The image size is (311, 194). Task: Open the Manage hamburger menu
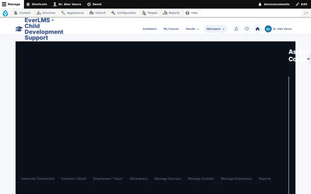[12, 4]
